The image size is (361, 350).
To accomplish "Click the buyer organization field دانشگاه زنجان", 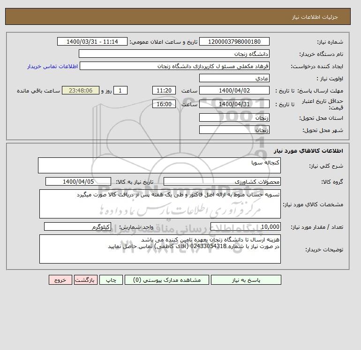I will pos(174,54).
